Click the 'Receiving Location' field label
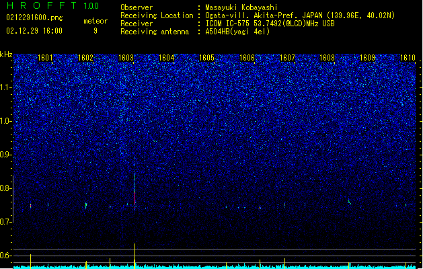 pyautogui.click(x=157, y=15)
